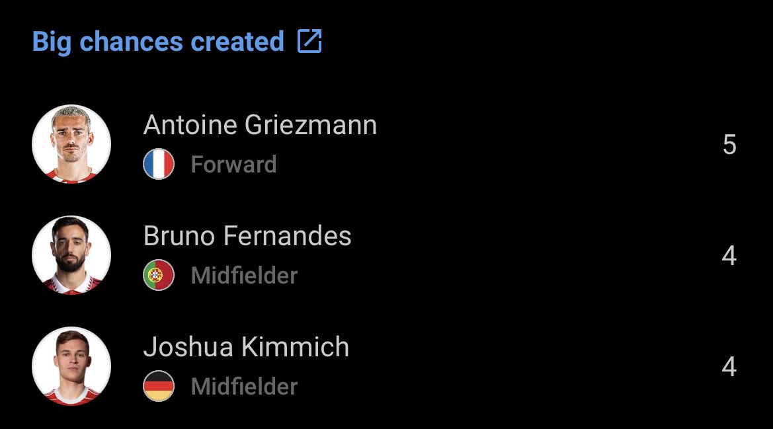Select the Joshua Kimmich name
The image size is (773, 429).
[246, 347]
